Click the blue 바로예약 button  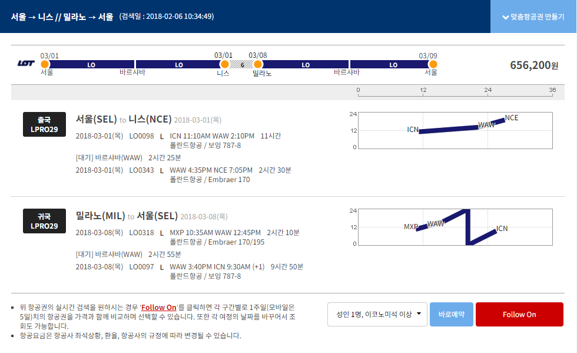[451, 314]
